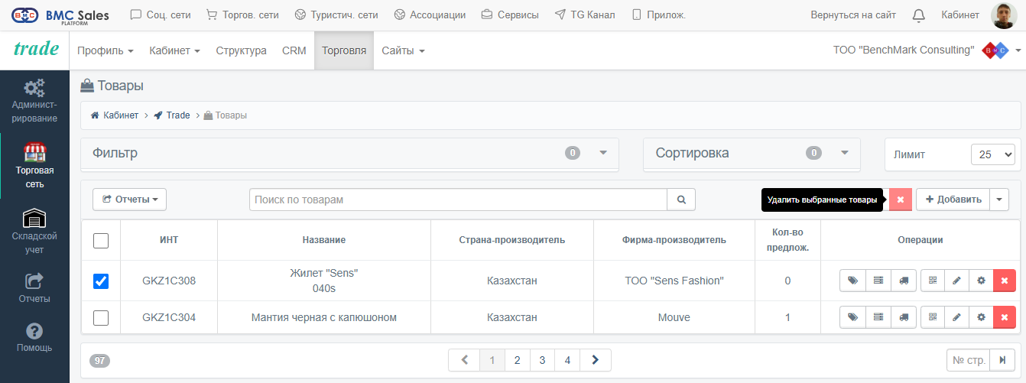Open the dropdown arrow next to Добавить

[999, 200]
